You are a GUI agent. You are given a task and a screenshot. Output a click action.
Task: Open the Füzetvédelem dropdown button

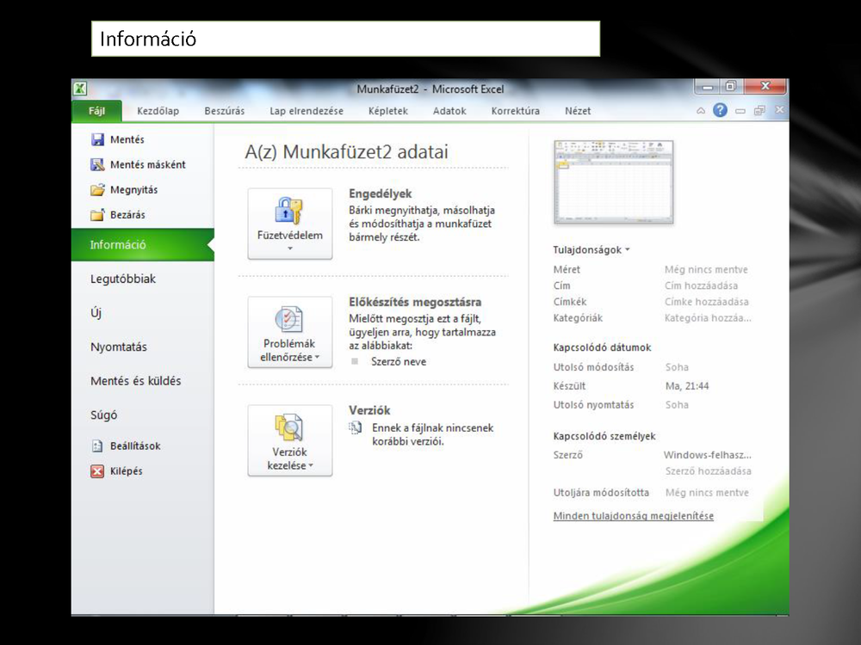290,224
